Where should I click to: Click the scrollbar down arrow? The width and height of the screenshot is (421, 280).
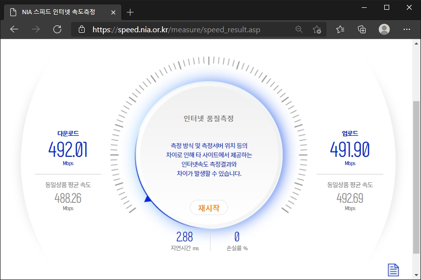coord(416,275)
